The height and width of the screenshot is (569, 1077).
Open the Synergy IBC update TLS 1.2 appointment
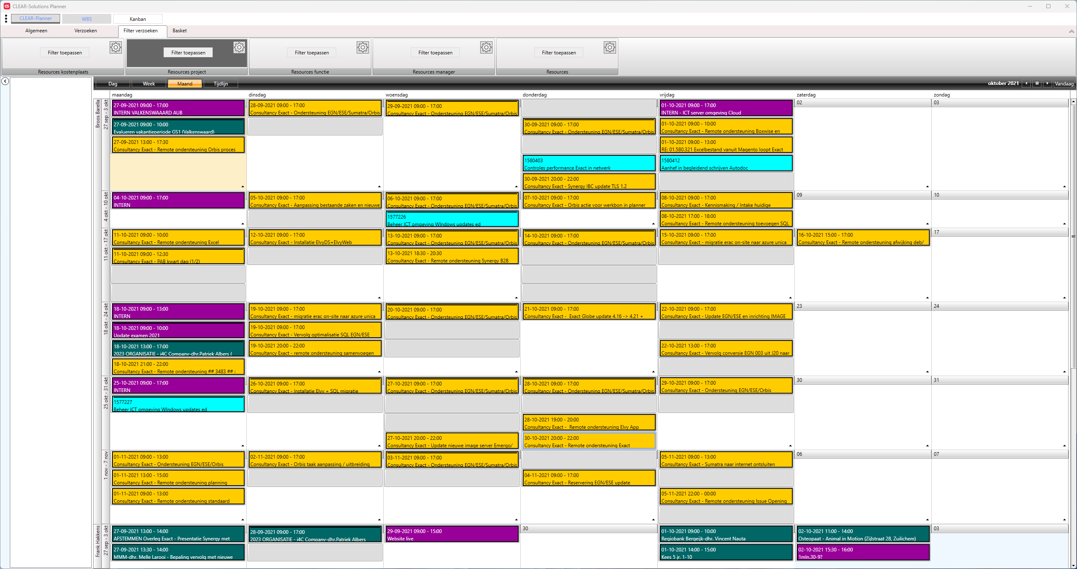click(589, 182)
